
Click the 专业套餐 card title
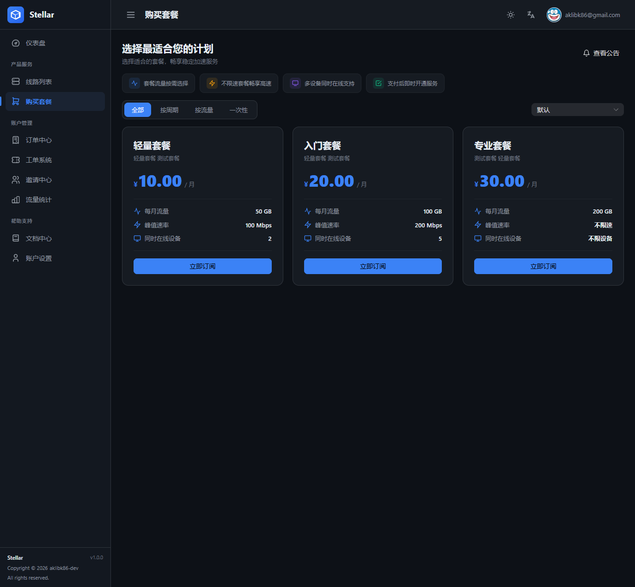(493, 146)
